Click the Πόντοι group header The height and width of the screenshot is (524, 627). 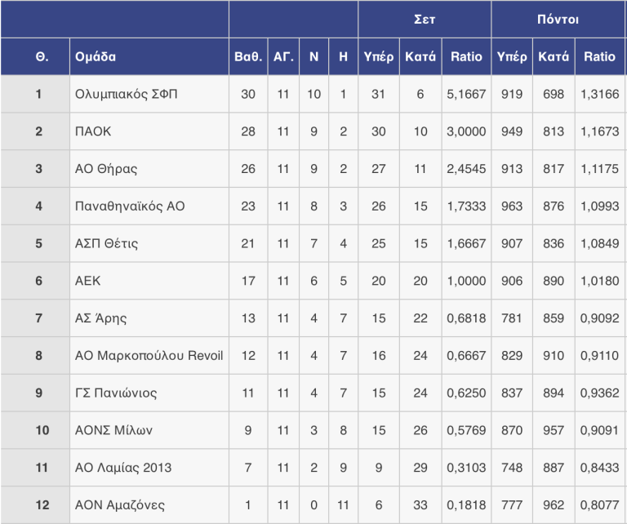(x=558, y=20)
